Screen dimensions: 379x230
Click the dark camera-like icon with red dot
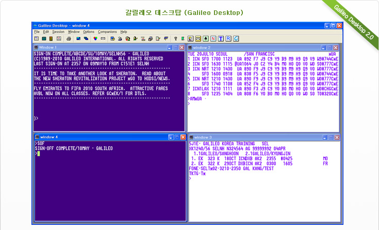(151, 39)
